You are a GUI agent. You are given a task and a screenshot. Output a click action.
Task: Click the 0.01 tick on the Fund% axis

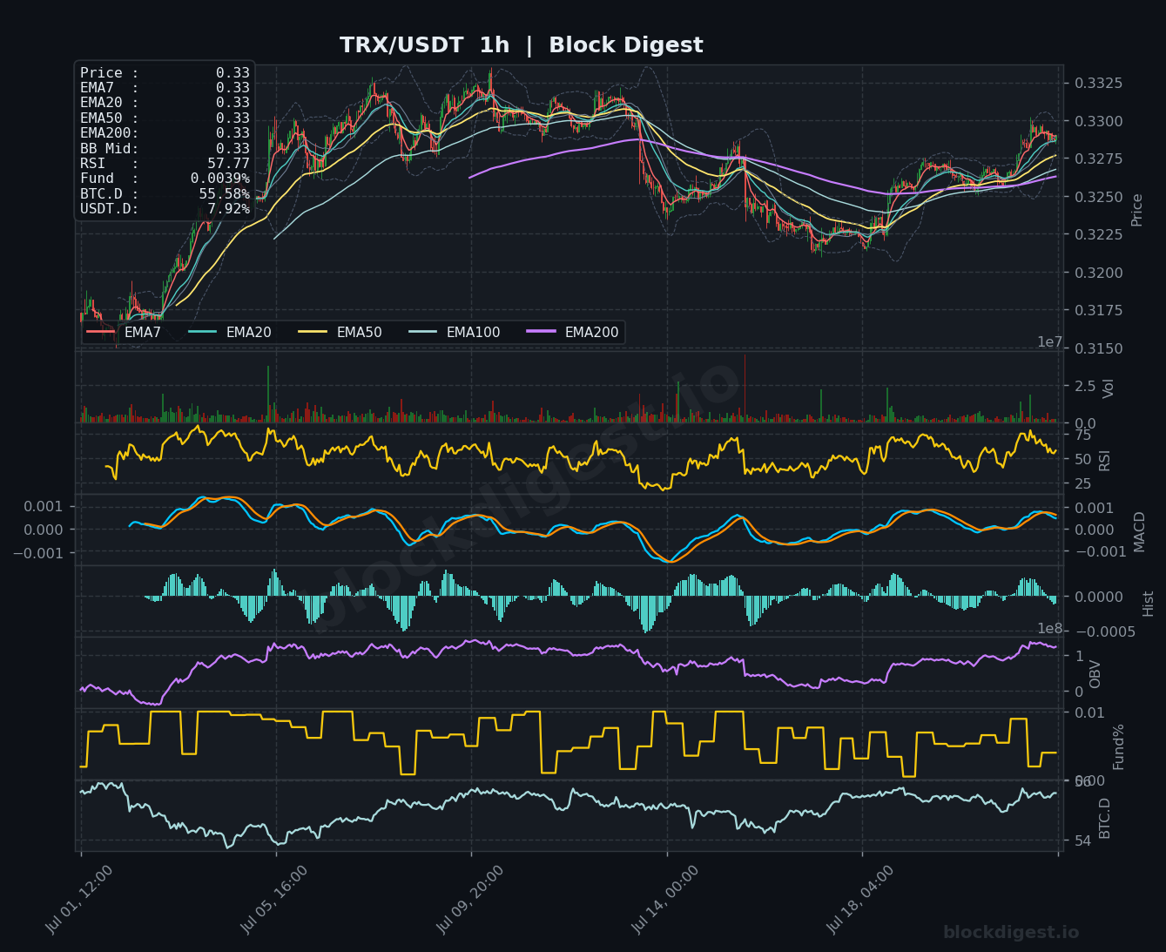coord(1089,713)
